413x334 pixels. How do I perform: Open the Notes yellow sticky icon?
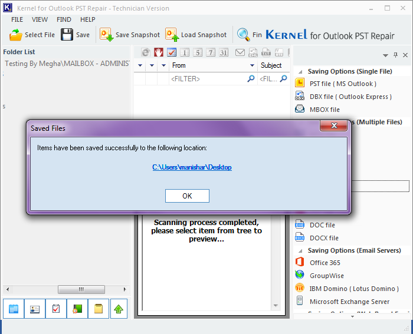[99, 309]
